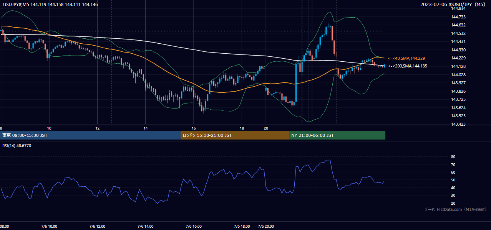Click the 143.927 price axis label

coord(459,83)
